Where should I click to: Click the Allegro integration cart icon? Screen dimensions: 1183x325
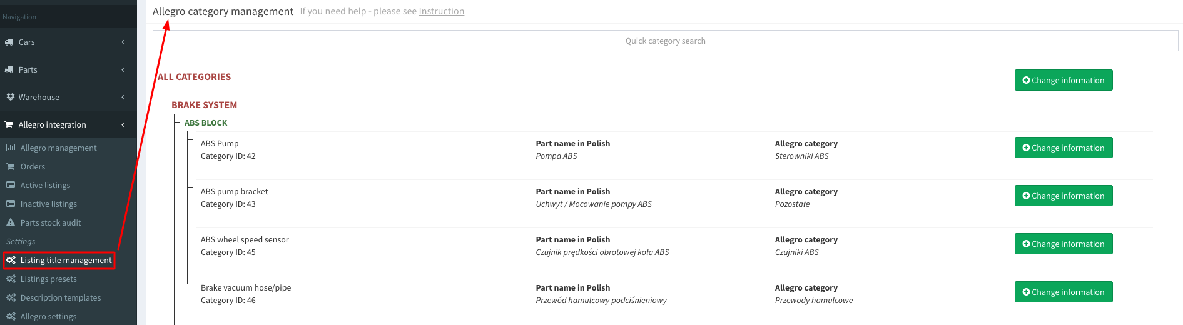[x=9, y=125]
